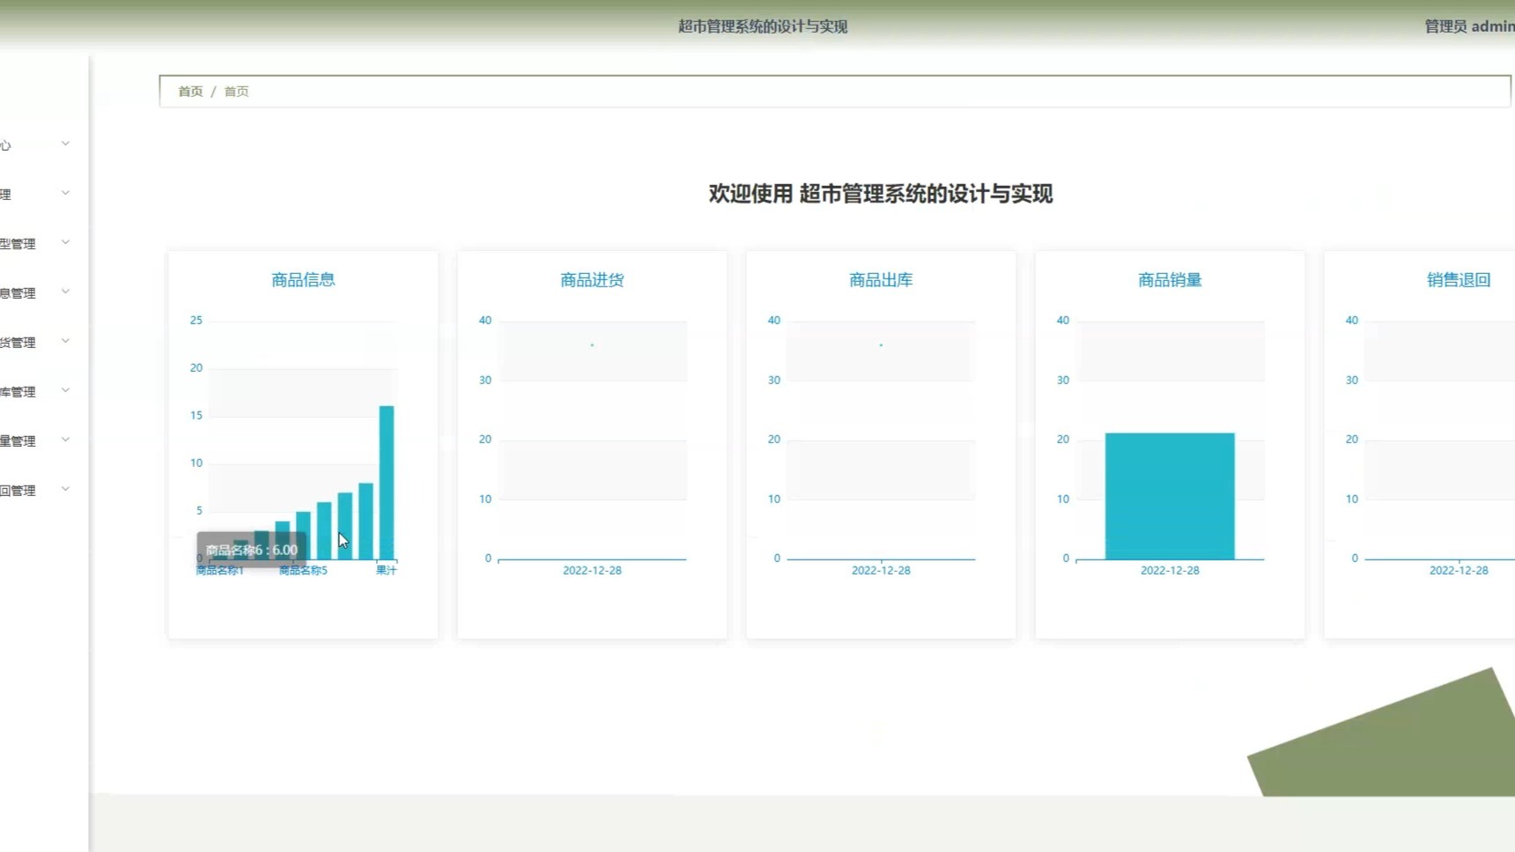Viewport: 1515px width, 852px height.
Task: Click the 2022-12-28 label under 商品出库
Action: pyautogui.click(x=881, y=570)
